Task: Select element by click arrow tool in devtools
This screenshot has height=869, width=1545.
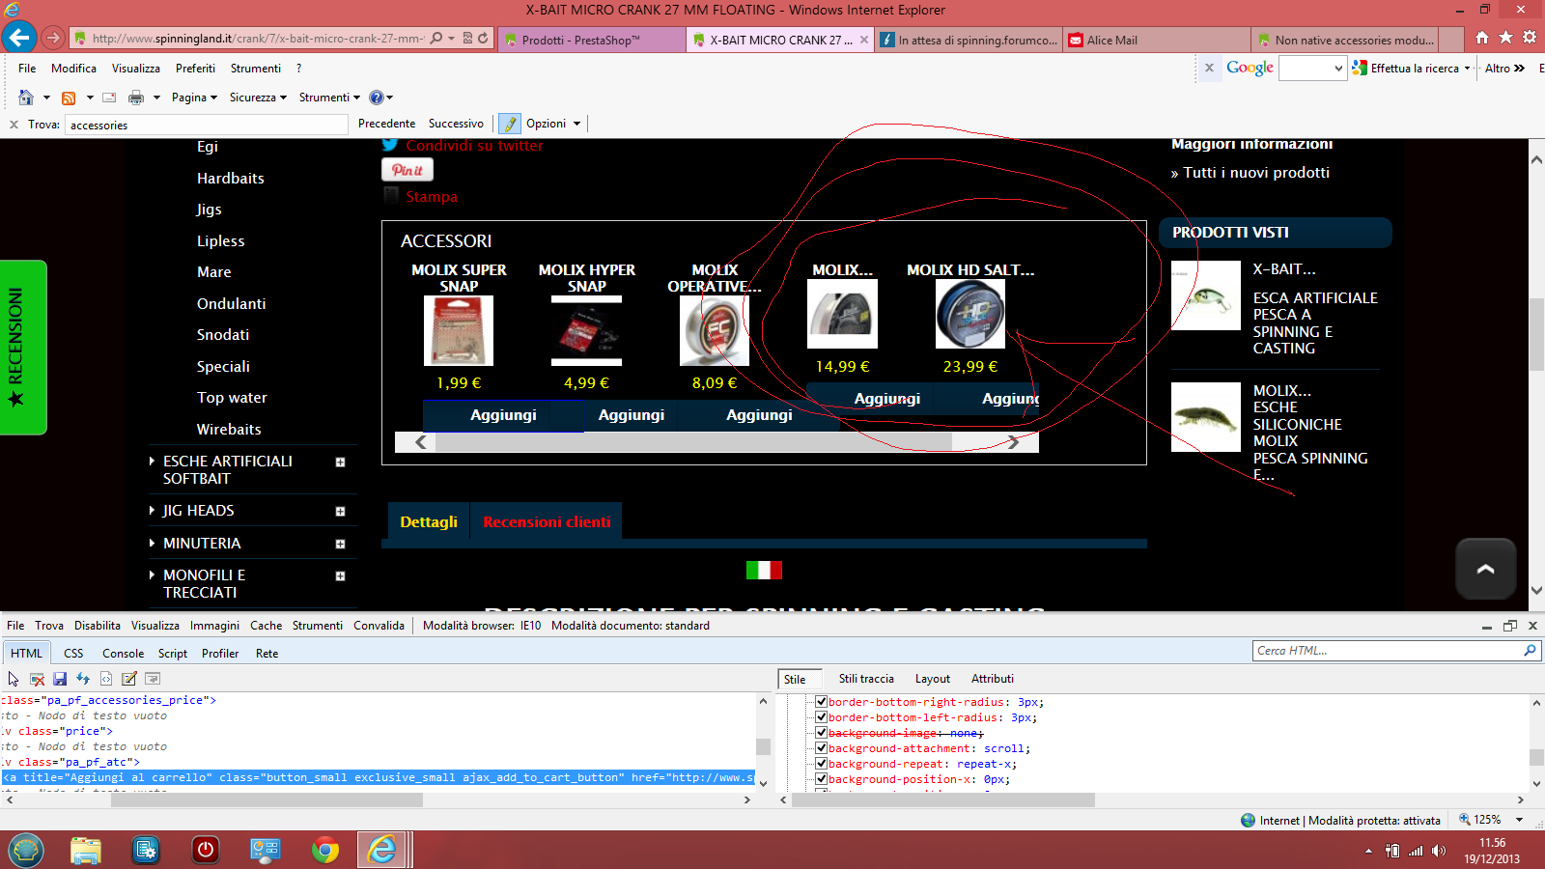Action: point(14,679)
